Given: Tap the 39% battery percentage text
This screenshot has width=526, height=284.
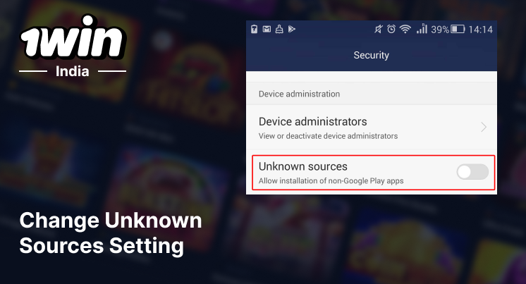Looking at the screenshot, I should pos(440,30).
